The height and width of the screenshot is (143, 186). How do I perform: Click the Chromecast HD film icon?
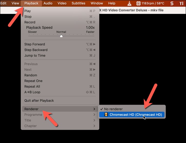click(x=106, y=115)
